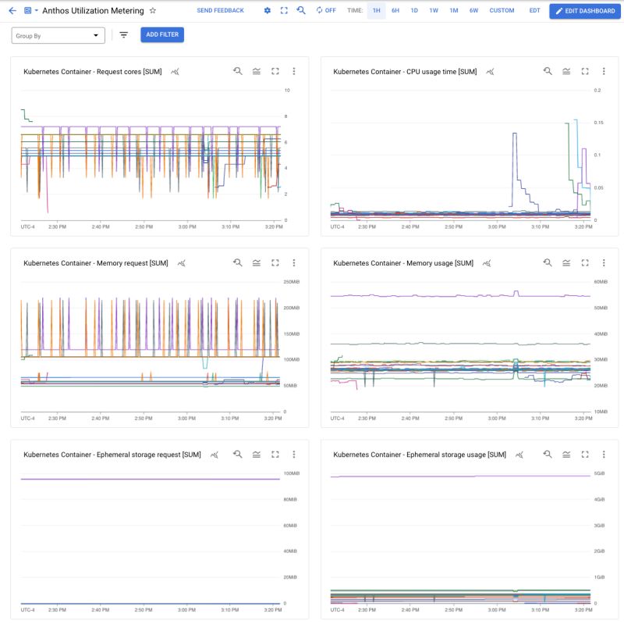The width and height of the screenshot is (624, 624).
Task: Click the SEND FEEDBACK link
Action: click(220, 10)
